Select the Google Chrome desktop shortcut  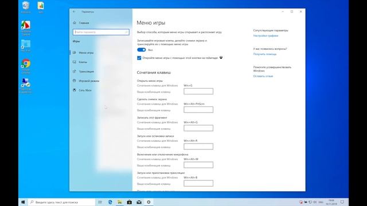(x=26, y=66)
